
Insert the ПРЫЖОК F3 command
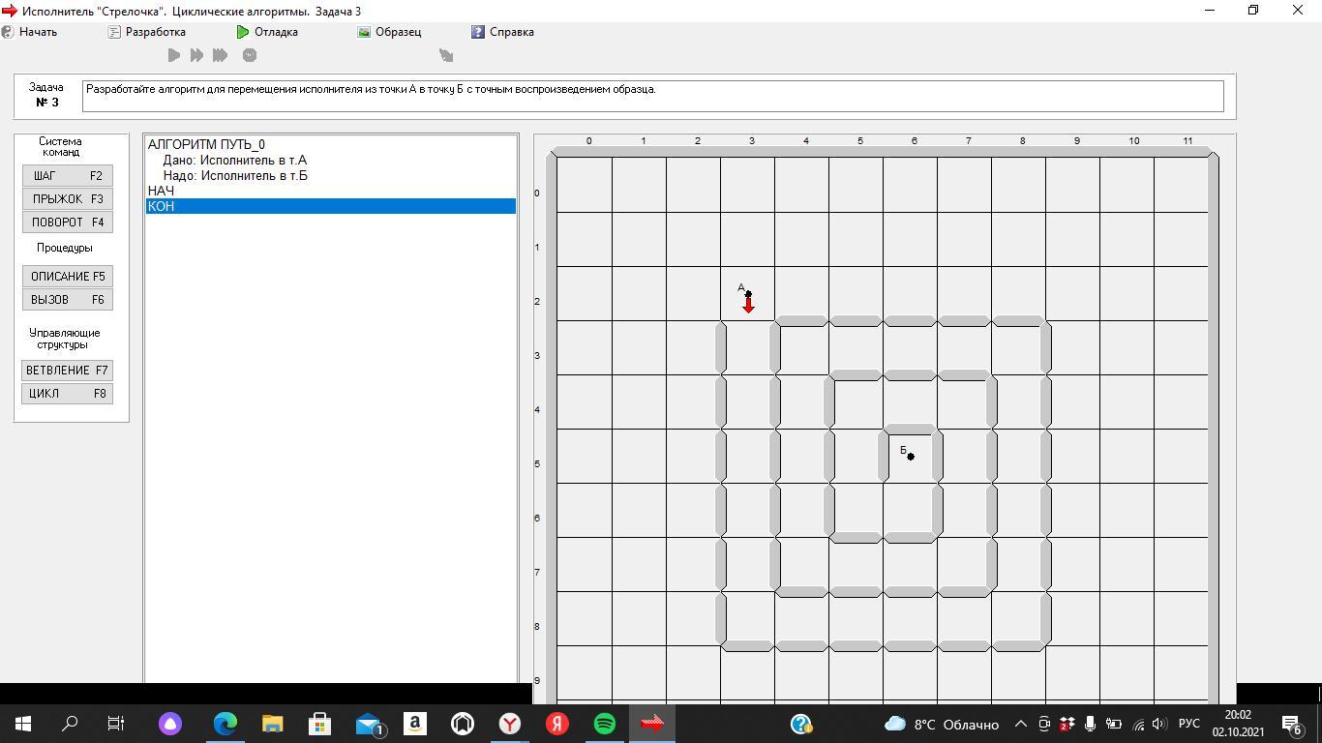68,199
